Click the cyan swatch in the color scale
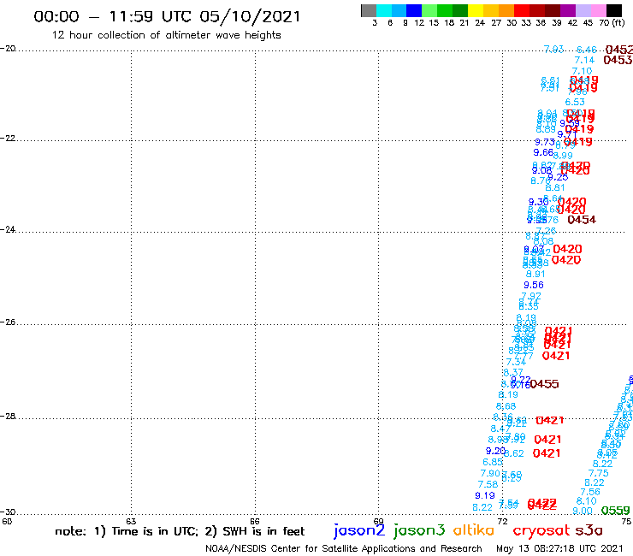 (384, 10)
